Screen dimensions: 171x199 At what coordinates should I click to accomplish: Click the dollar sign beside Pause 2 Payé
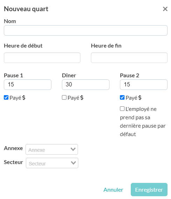click(140, 98)
